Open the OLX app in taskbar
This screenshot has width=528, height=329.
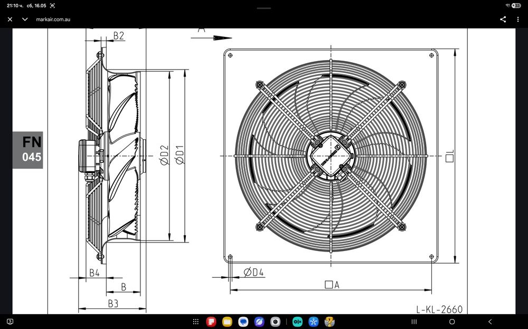click(x=297, y=322)
